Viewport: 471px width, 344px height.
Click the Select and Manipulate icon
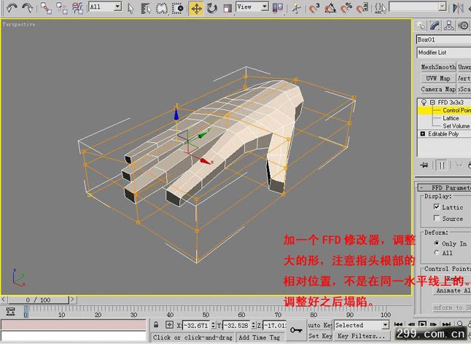pyautogui.click(x=296, y=9)
